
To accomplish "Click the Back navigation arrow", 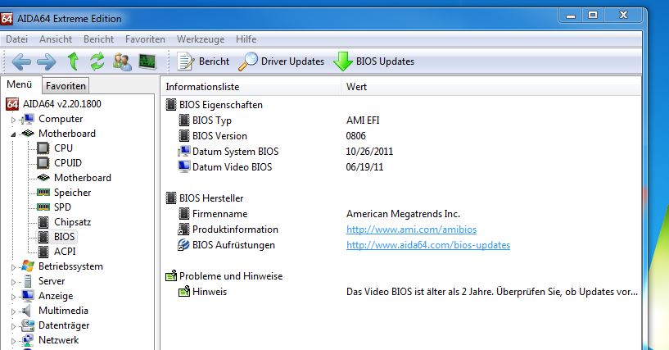I will 21,62.
